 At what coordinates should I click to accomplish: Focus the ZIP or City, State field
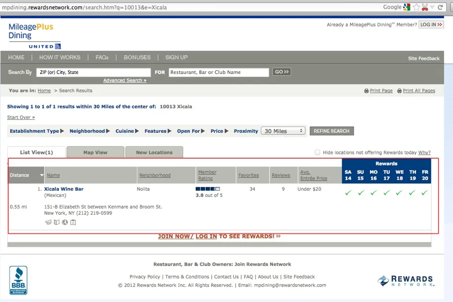(x=93, y=72)
